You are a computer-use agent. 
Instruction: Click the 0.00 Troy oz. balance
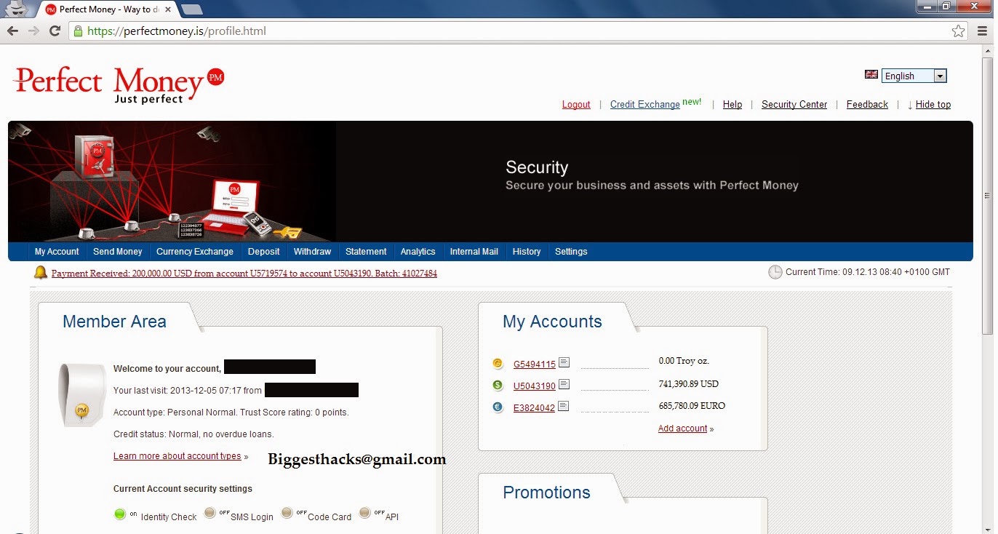click(x=684, y=361)
